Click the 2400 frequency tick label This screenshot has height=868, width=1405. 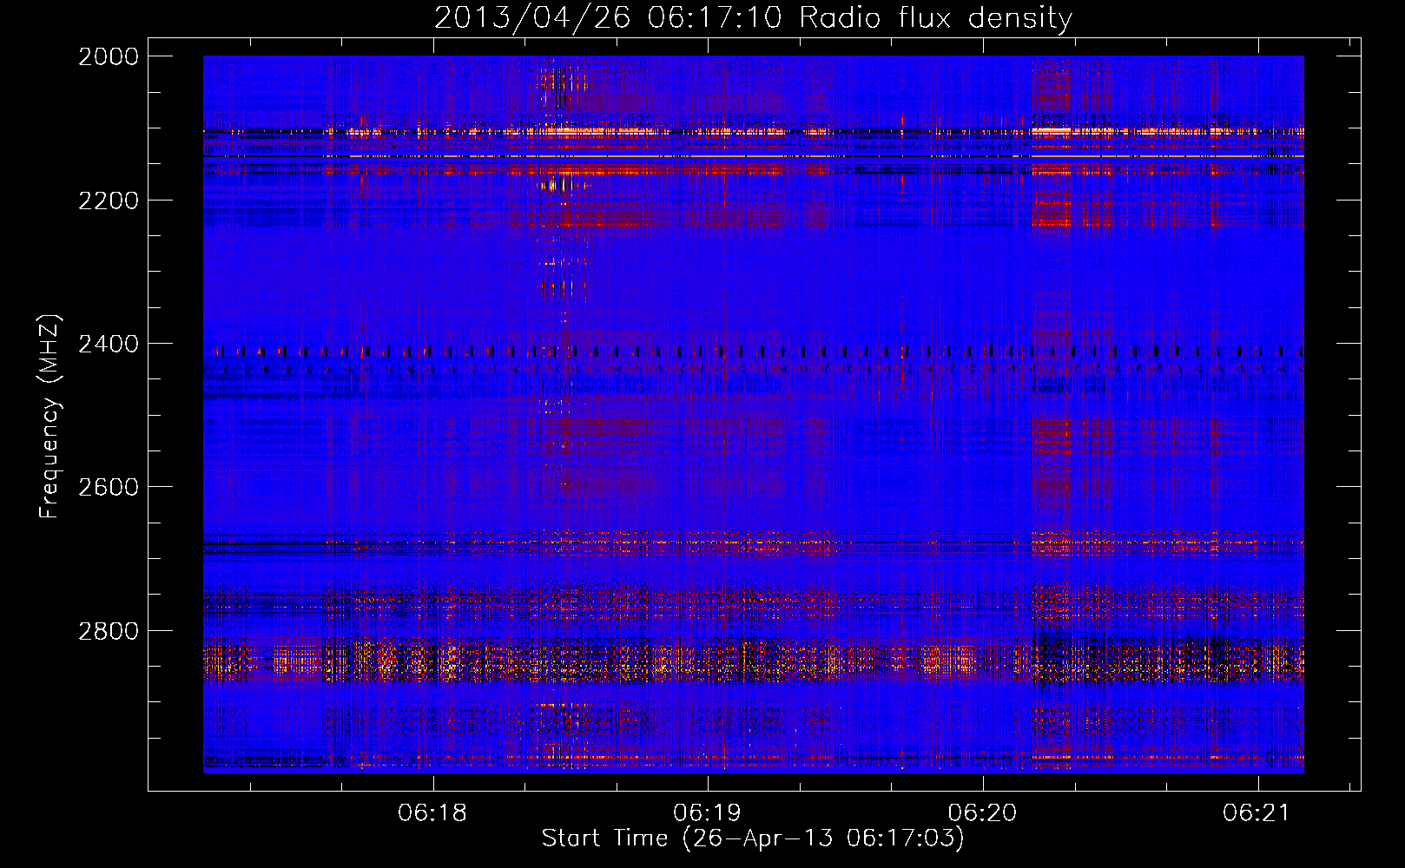109,344
